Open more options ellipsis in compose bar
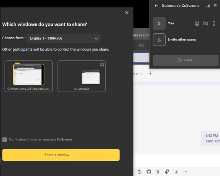This screenshot has width=220, height=176. [185, 172]
